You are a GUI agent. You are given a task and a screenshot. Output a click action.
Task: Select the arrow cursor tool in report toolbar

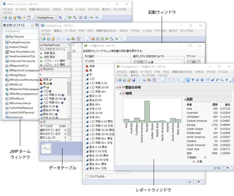tap(188, 80)
